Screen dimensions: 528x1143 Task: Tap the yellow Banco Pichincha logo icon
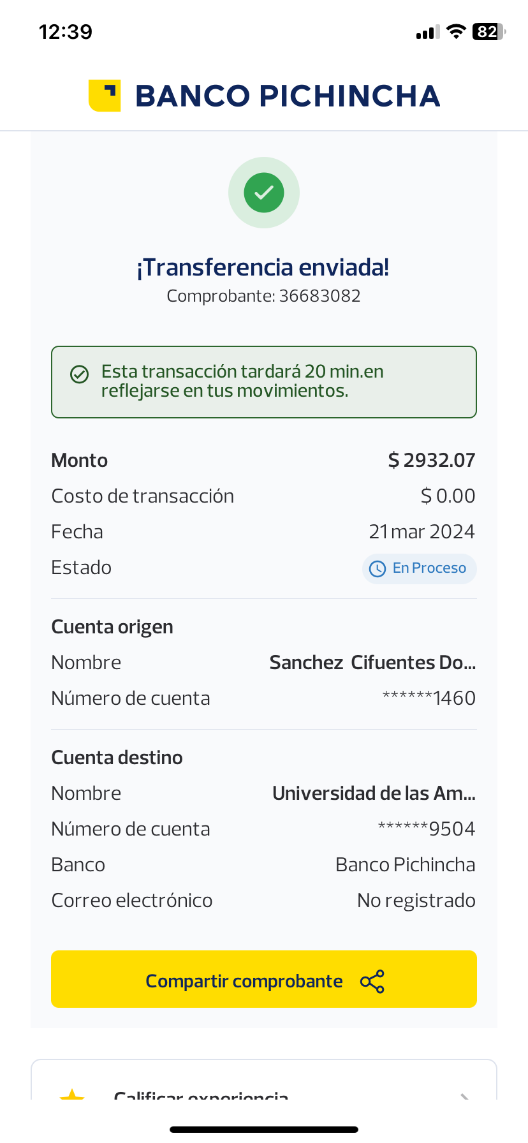(105, 96)
